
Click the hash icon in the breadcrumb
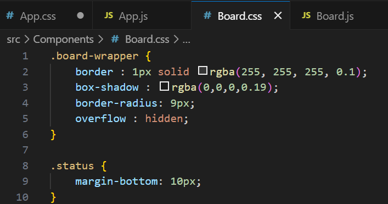(x=115, y=39)
